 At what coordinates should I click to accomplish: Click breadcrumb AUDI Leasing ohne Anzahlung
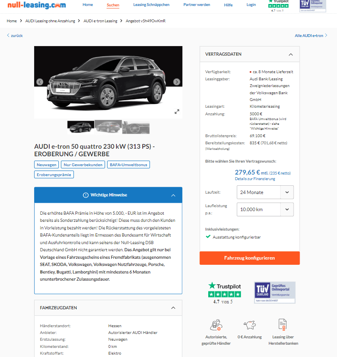coord(50,21)
